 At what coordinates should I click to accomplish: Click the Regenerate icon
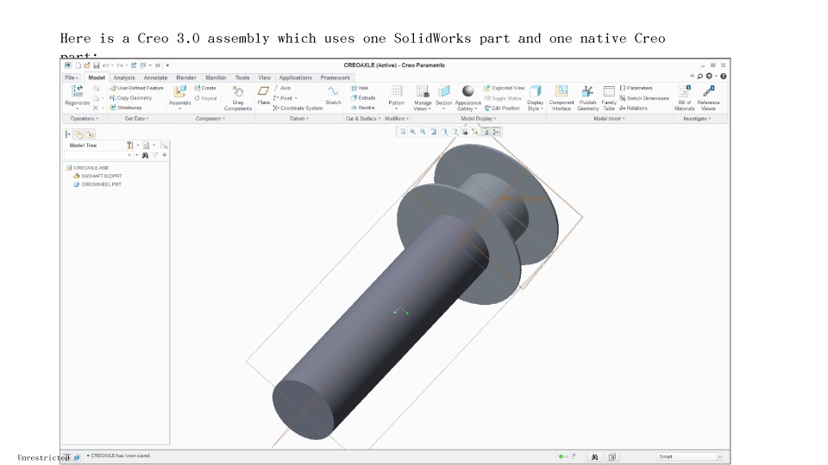[77, 91]
